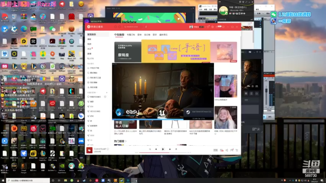Like the Control Myself song heart
Image resolution: width=326 pixels, height=183 pixels.
[x=108, y=149]
